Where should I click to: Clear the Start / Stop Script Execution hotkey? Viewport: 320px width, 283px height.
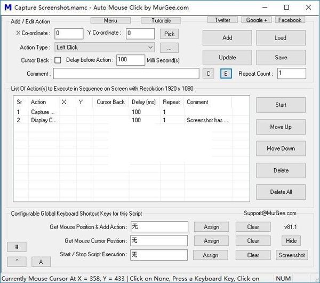click(253, 255)
